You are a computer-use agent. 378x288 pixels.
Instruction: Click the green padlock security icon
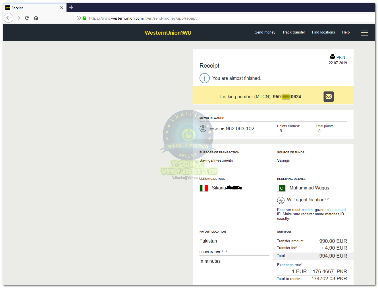(84, 18)
